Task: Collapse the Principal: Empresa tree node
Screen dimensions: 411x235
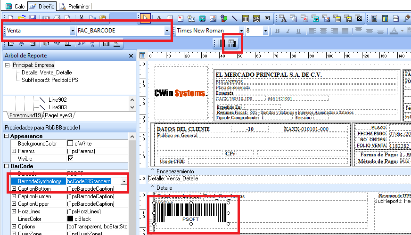Action: tap(8, 65)
